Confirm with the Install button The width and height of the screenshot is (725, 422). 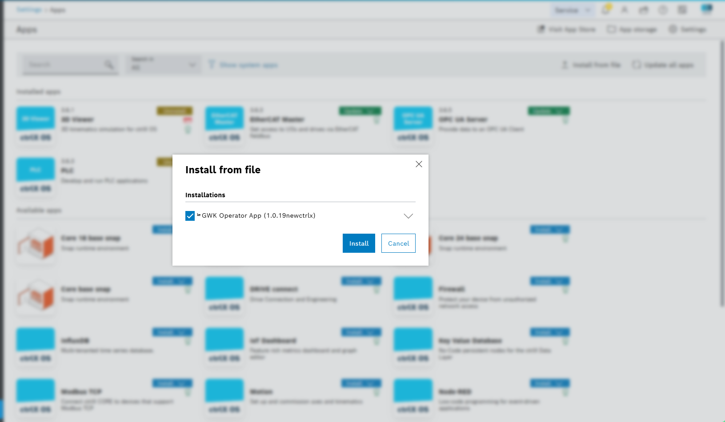(359, 243)
